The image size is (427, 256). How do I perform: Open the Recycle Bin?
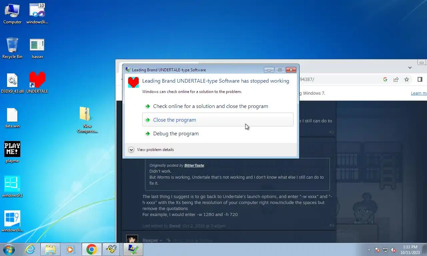coord(12,48)
